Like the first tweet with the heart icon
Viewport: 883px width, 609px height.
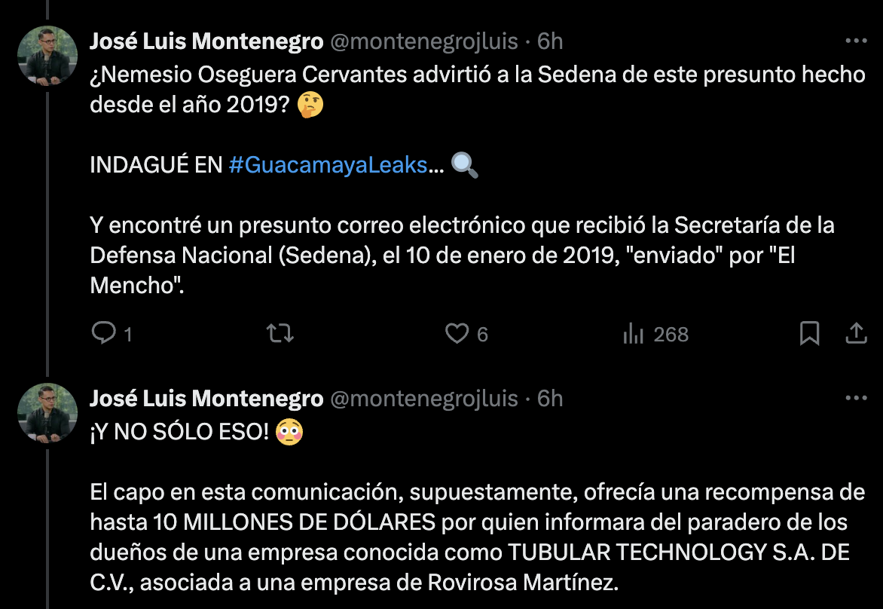(459, 334)
